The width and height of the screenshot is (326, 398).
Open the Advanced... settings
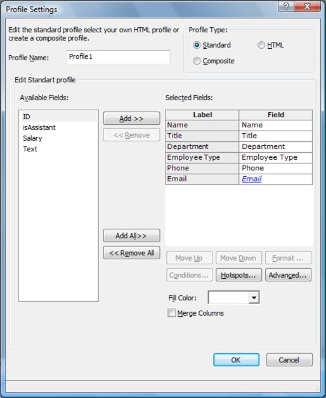pos(288,275)
